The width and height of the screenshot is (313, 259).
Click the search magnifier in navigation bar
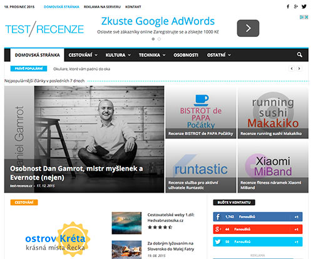(300, 55)
